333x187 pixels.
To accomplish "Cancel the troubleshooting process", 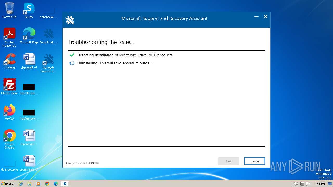I will coord(255,161).
